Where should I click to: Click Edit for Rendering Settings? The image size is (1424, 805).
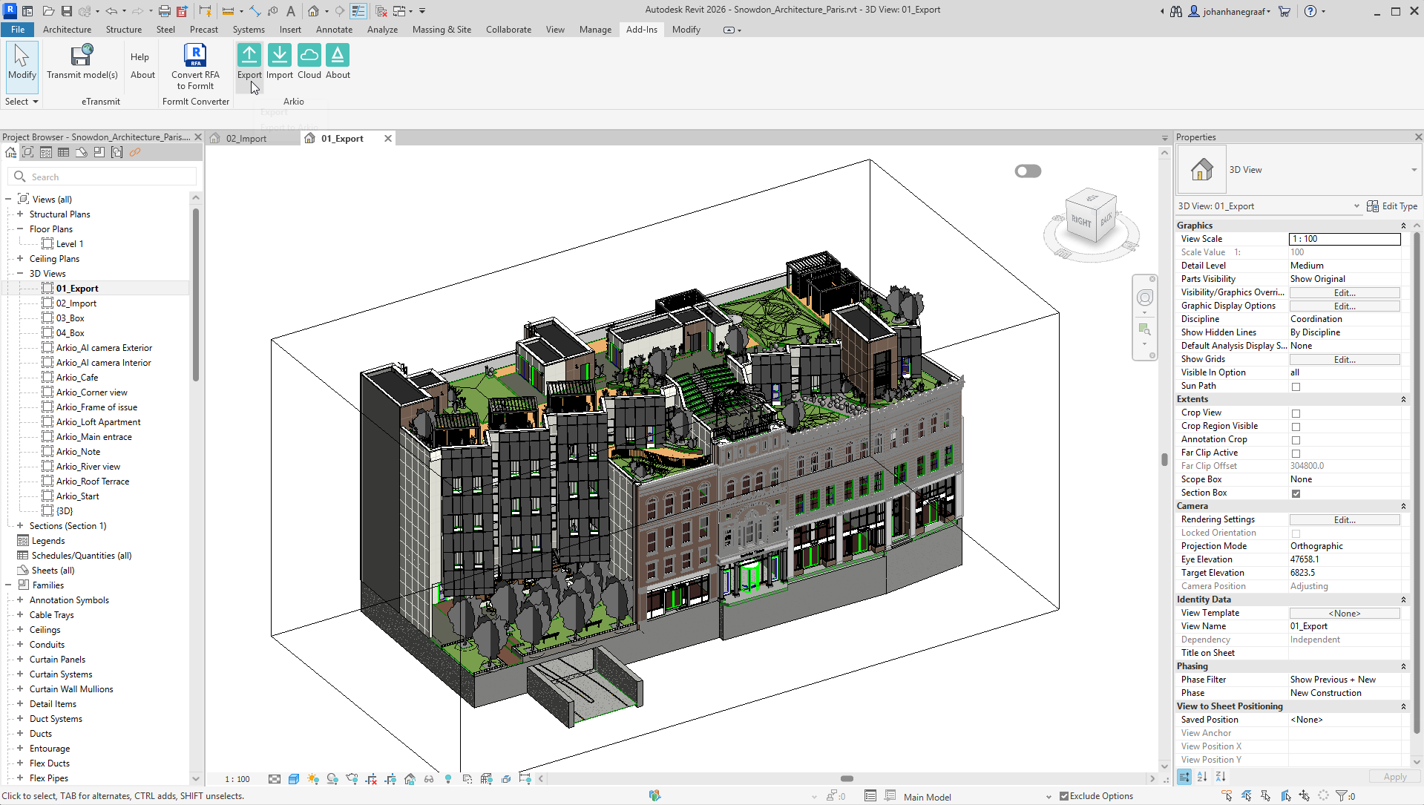tap(1345, 520)
